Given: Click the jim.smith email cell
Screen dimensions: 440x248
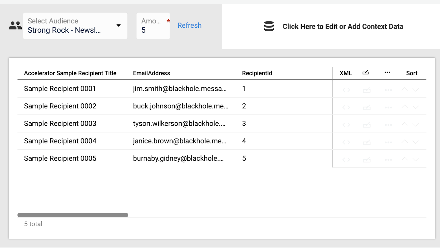Looking at the screenshot, I should [x=180, y=89].
